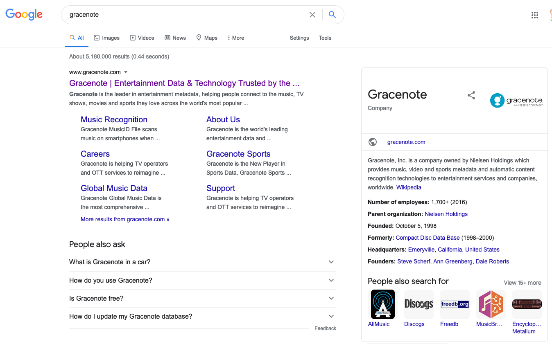Viewport: 552px width, 344px height.
Task: Click the globe icon beside gracenote.com
Action: tap(373, 142)
